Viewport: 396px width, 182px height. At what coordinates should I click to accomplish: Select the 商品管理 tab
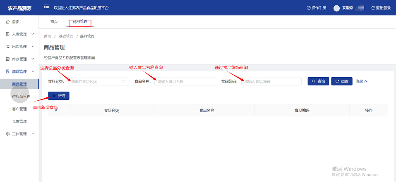80,21
